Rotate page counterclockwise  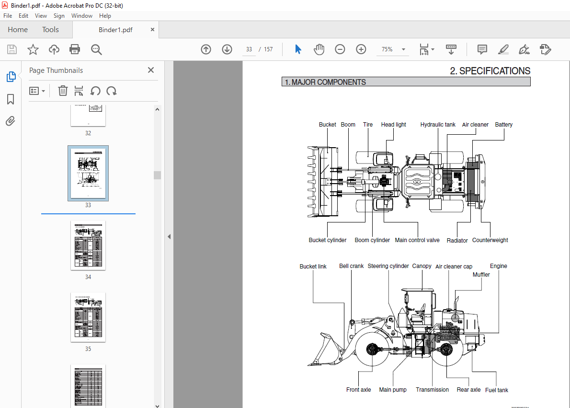click(95, 91)
